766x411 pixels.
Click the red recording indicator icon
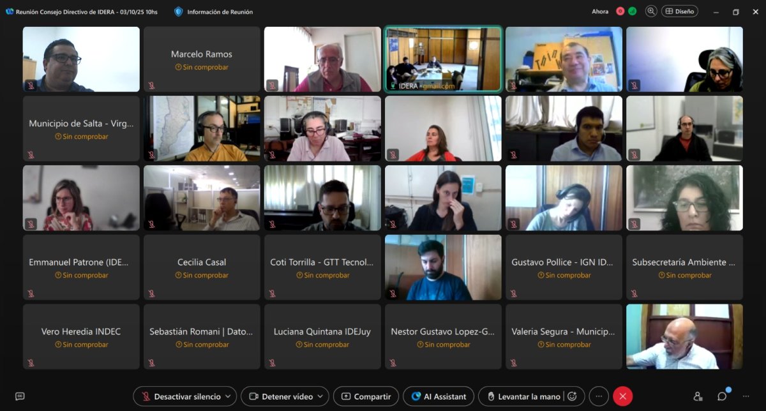[620, 11]
